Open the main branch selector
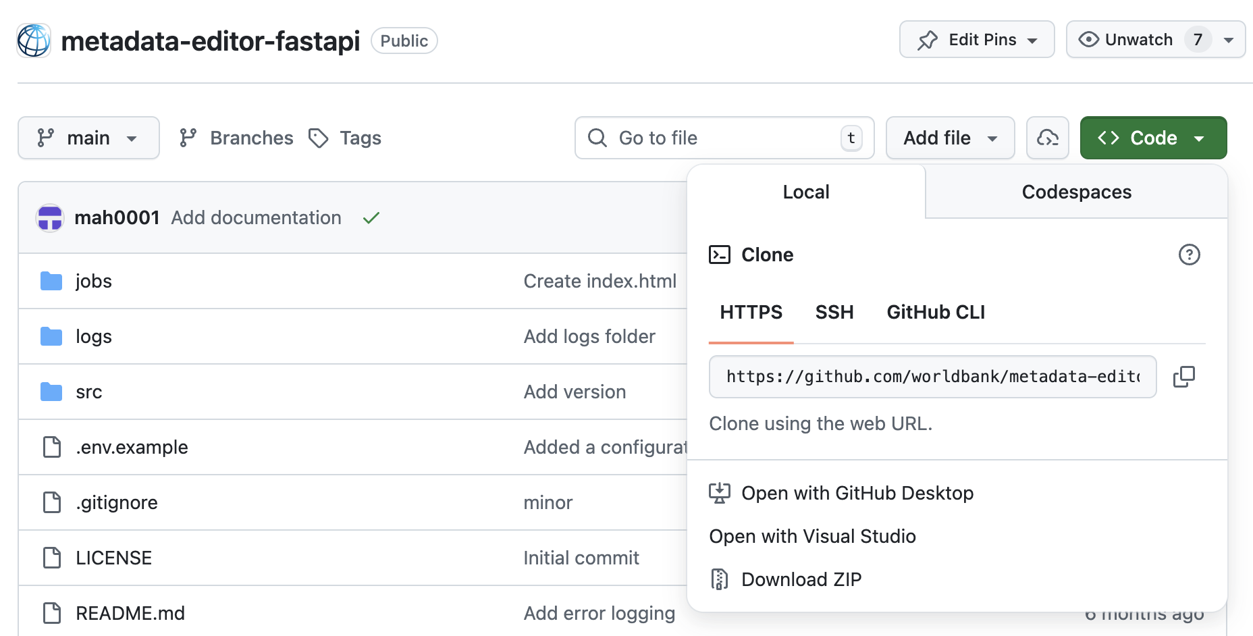 (x=88, y=138)
